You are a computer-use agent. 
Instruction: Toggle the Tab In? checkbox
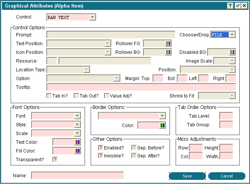(49, 96)
